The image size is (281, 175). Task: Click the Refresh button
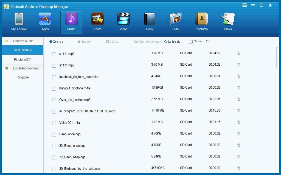[172, 41]
